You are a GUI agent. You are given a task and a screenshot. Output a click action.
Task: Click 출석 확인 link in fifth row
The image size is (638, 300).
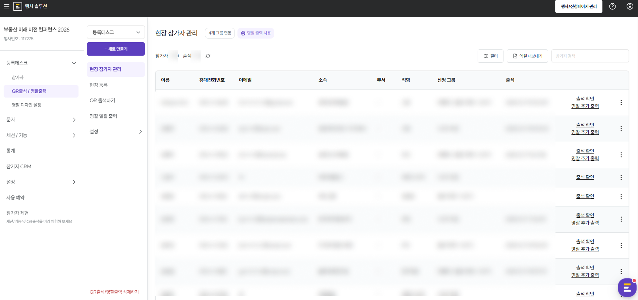(585, 196)
